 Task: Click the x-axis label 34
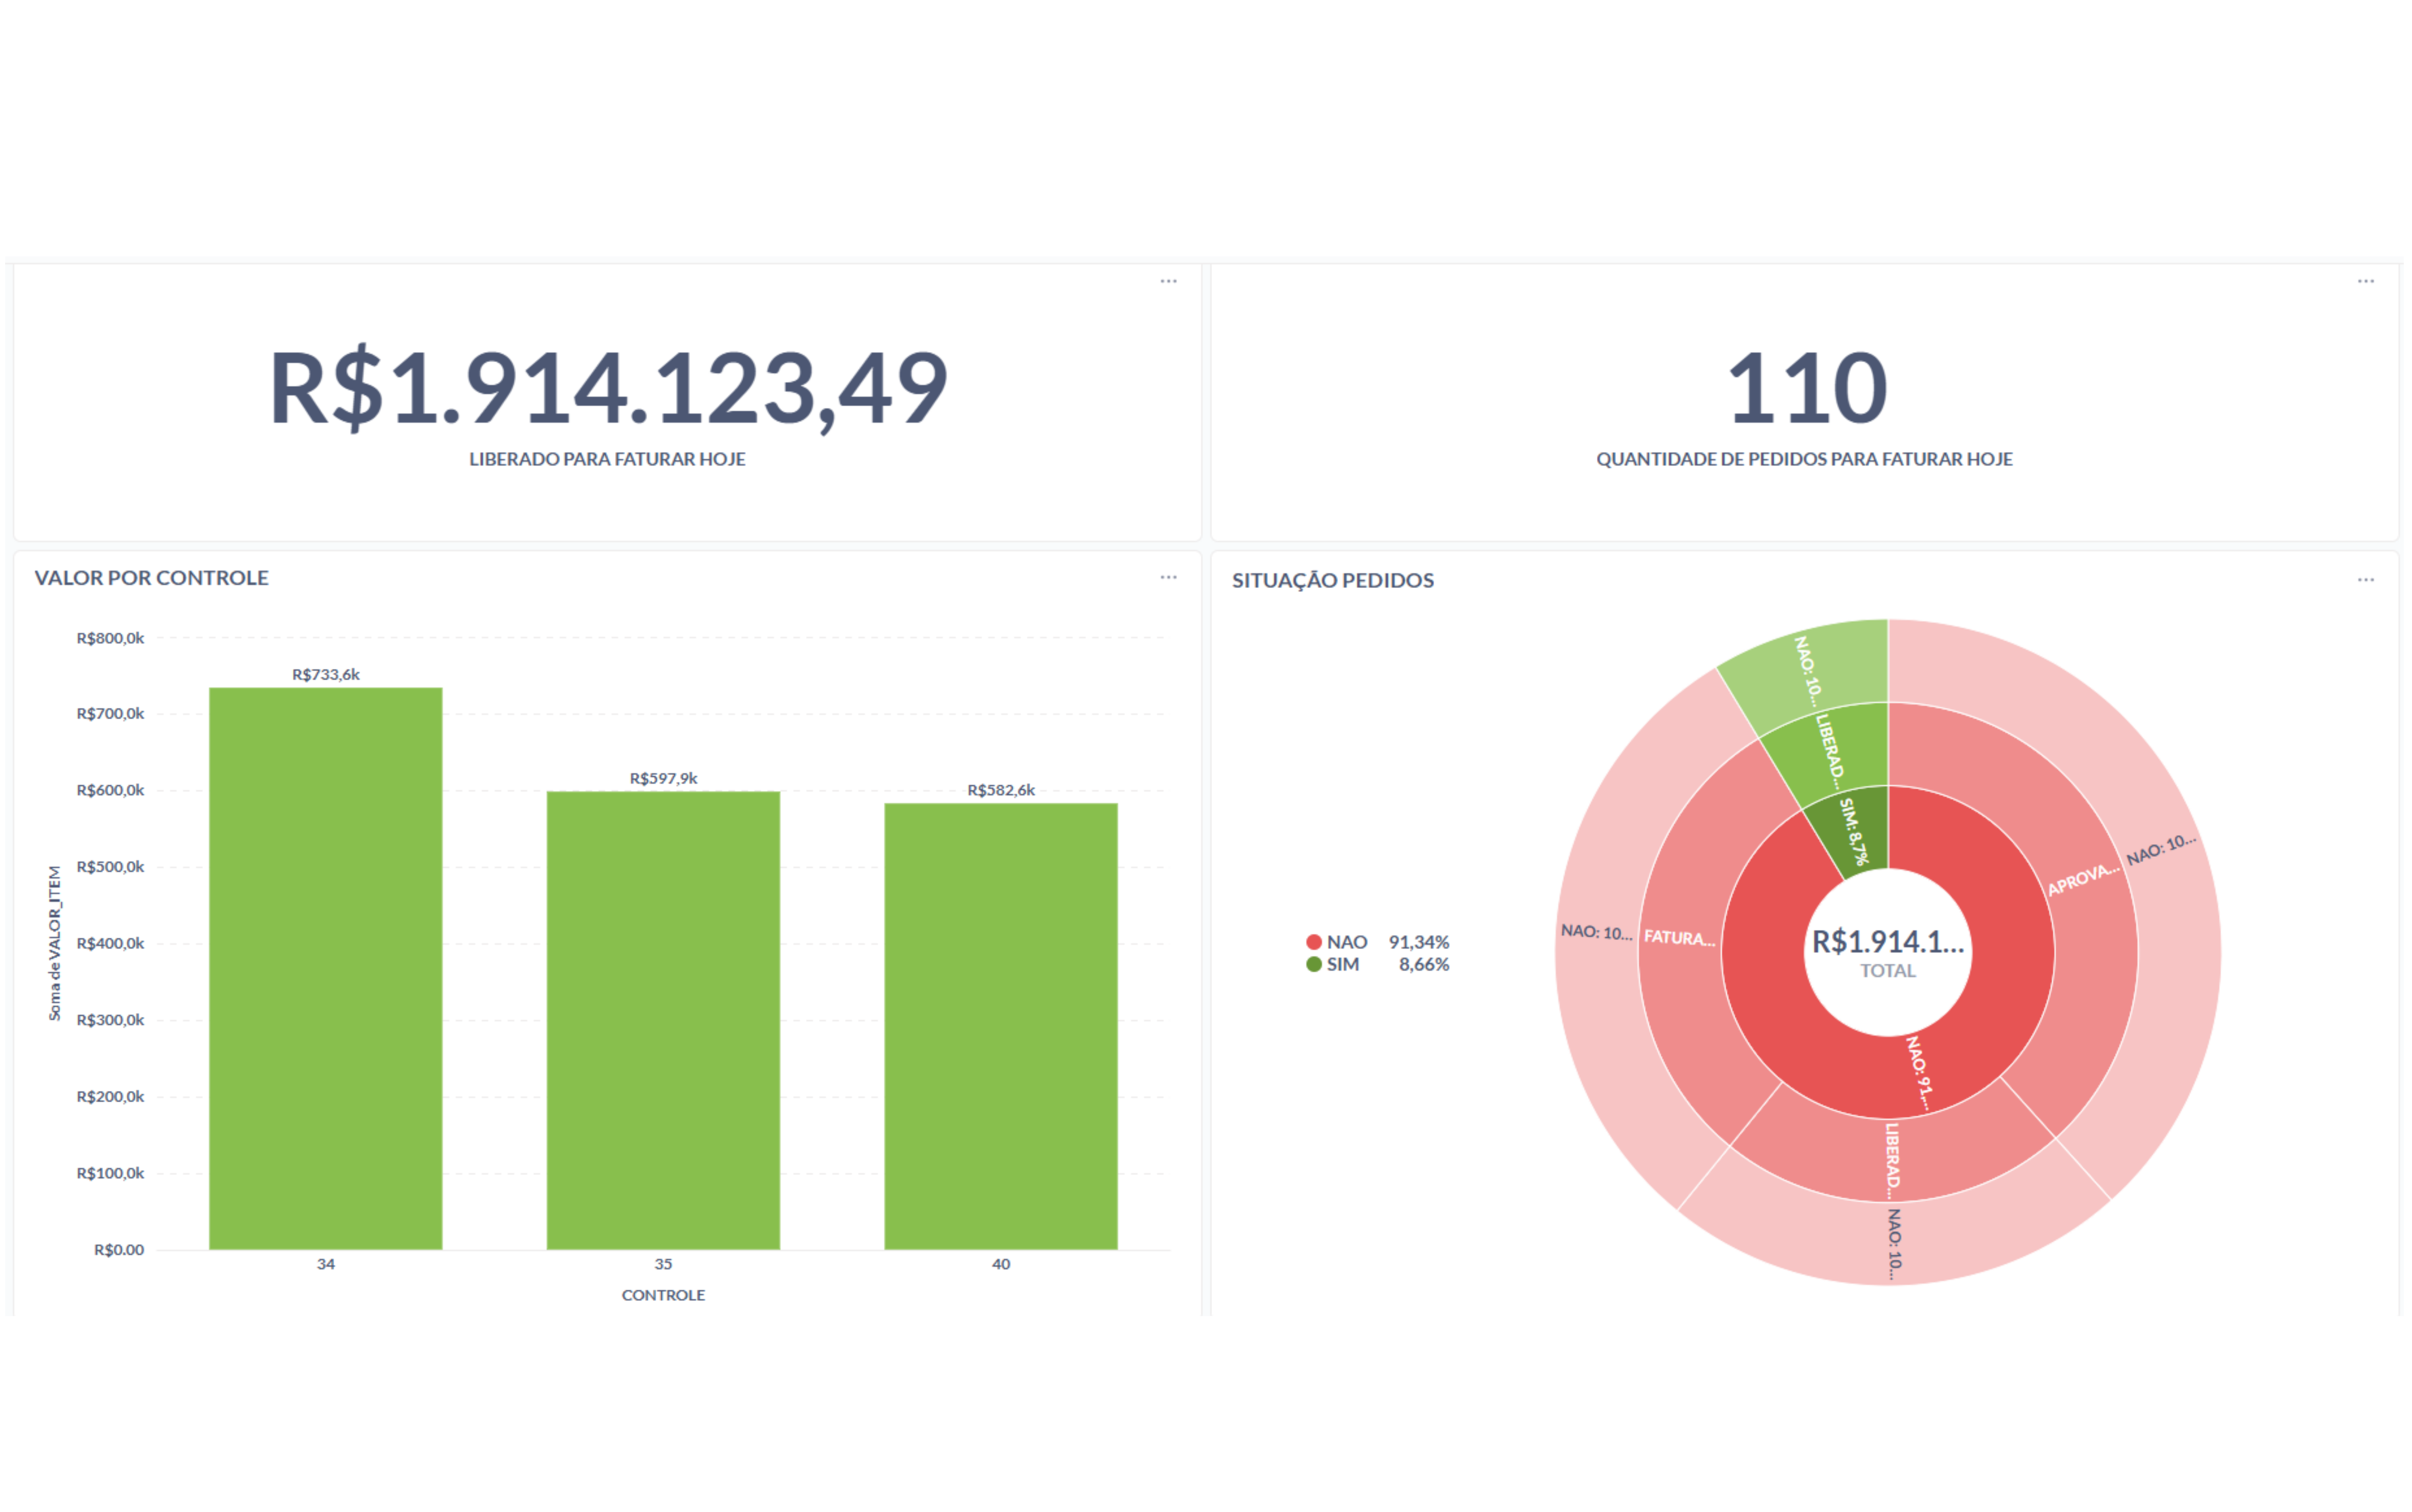click(x=325, y=1264)
